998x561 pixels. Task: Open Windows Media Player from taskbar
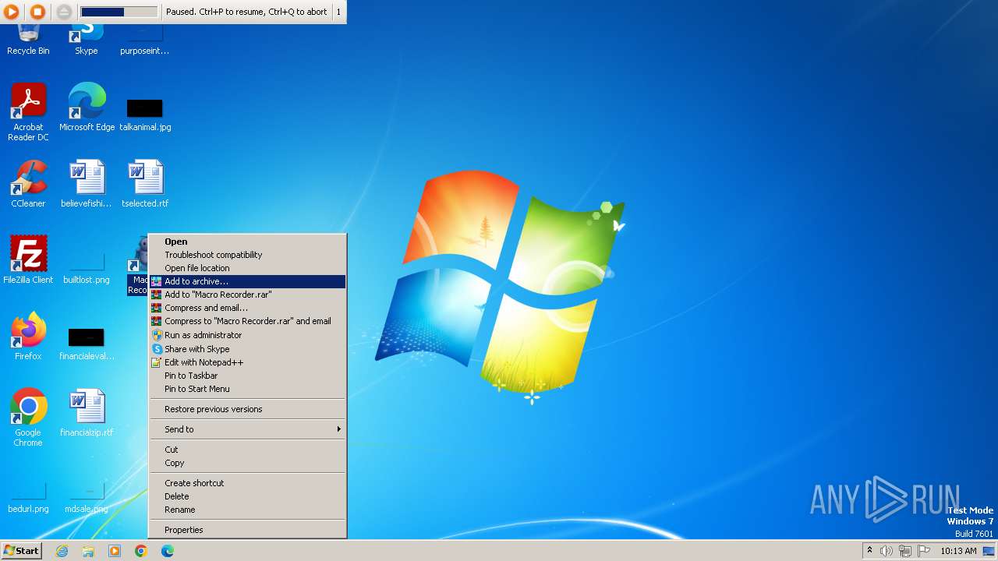click(115, 551)
